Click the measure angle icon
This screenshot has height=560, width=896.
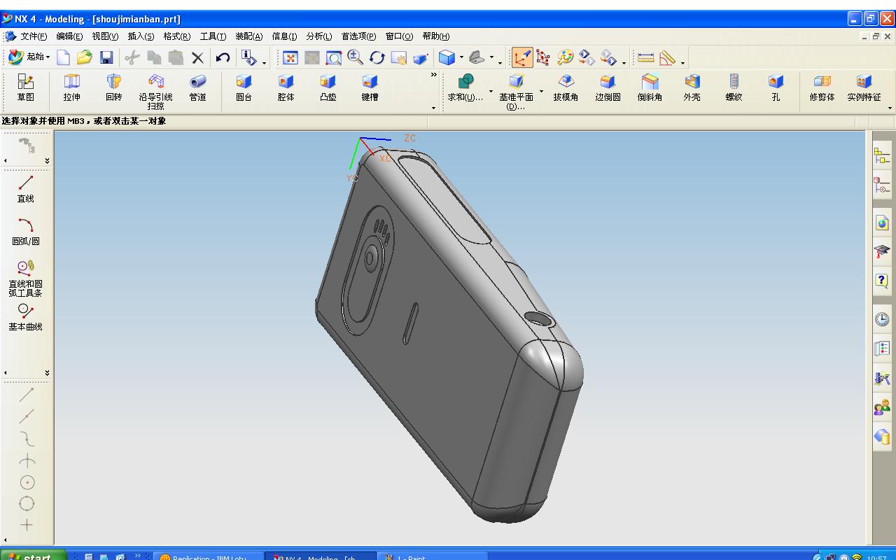point(667,58)
